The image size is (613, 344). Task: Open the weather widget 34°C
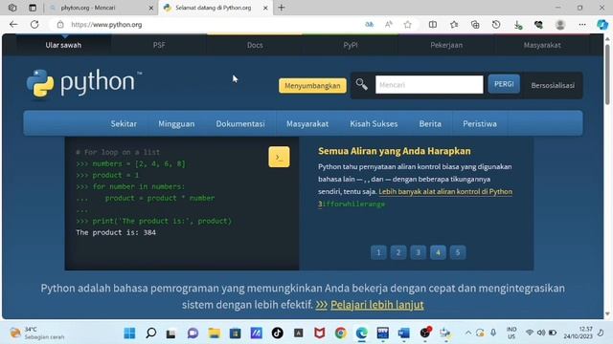coord(37,333)
